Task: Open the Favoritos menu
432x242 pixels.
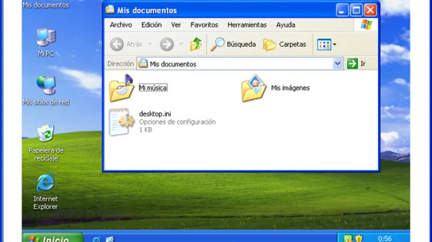Action: 204,25
